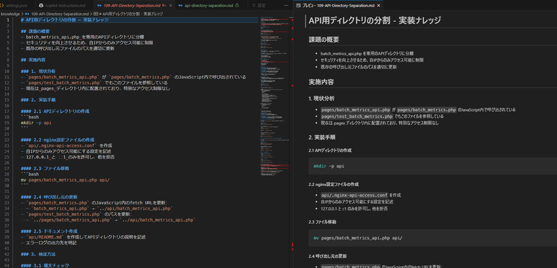Click '2.4 呼び出し元の更新' heading in preview
This screenshot has height=268, width=557.
click(327, 256)
